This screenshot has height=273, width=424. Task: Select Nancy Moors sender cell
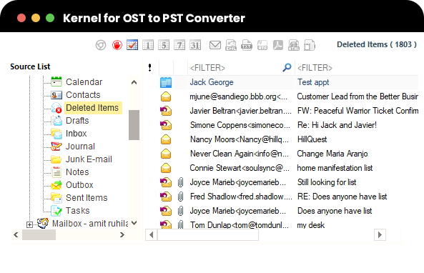tap(240, 139)
